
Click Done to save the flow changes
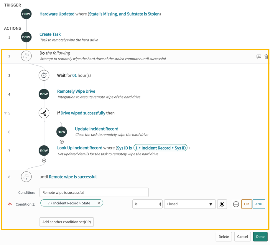click(260, 236)
